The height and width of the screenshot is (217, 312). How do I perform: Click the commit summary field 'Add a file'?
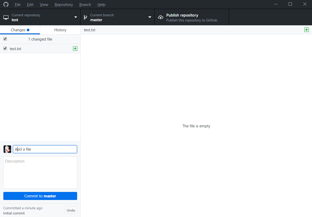tap(45, 149)
